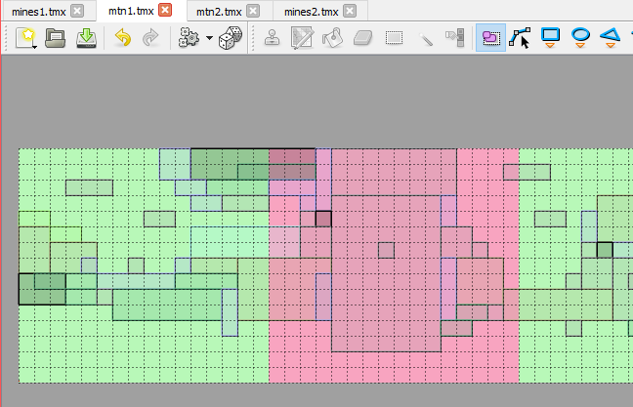Select the Rectangular Select tool

point(394,38)
